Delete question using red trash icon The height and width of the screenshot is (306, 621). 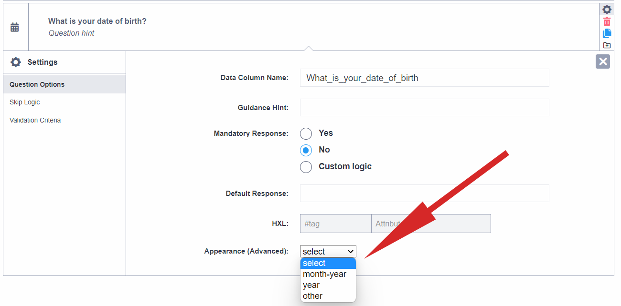point(607,21)
